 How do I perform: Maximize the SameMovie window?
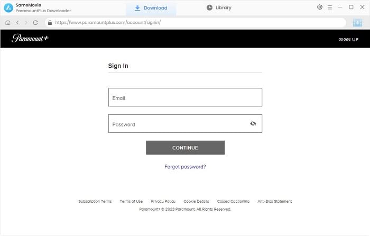(351, 7)
